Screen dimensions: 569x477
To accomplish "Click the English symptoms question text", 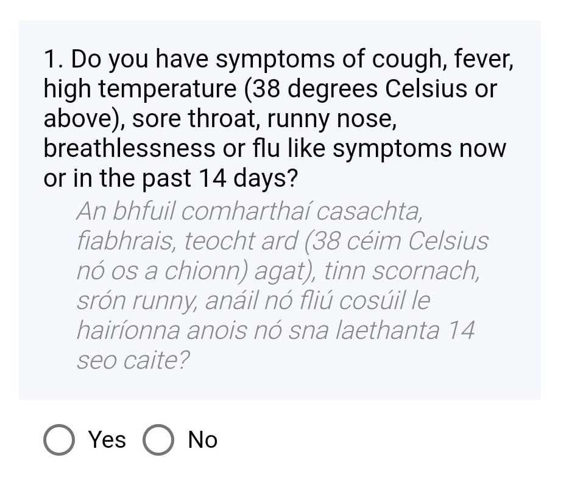I will pos(278,119).
